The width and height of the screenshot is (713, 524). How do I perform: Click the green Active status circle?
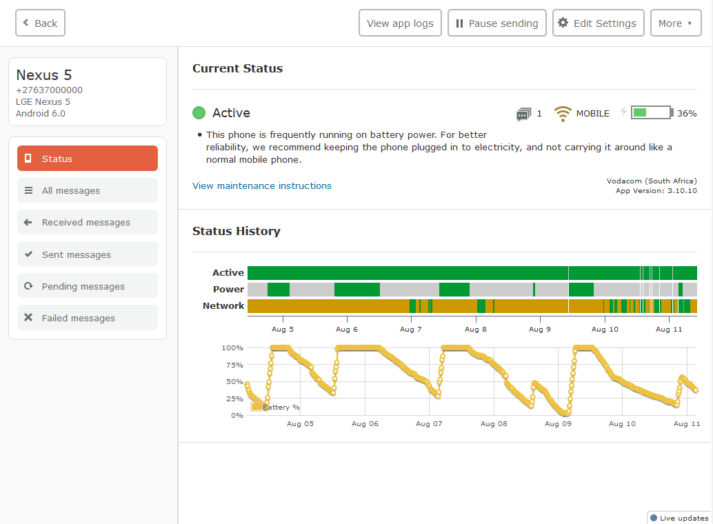(199, 113)
